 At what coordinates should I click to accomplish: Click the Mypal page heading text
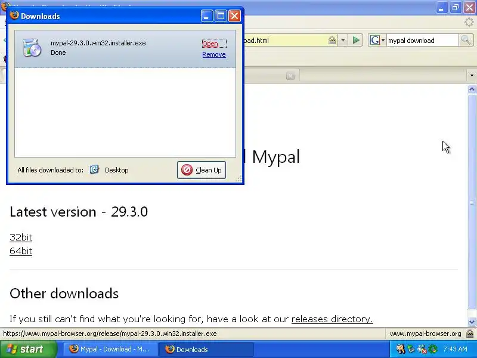(x=275, y=157)
